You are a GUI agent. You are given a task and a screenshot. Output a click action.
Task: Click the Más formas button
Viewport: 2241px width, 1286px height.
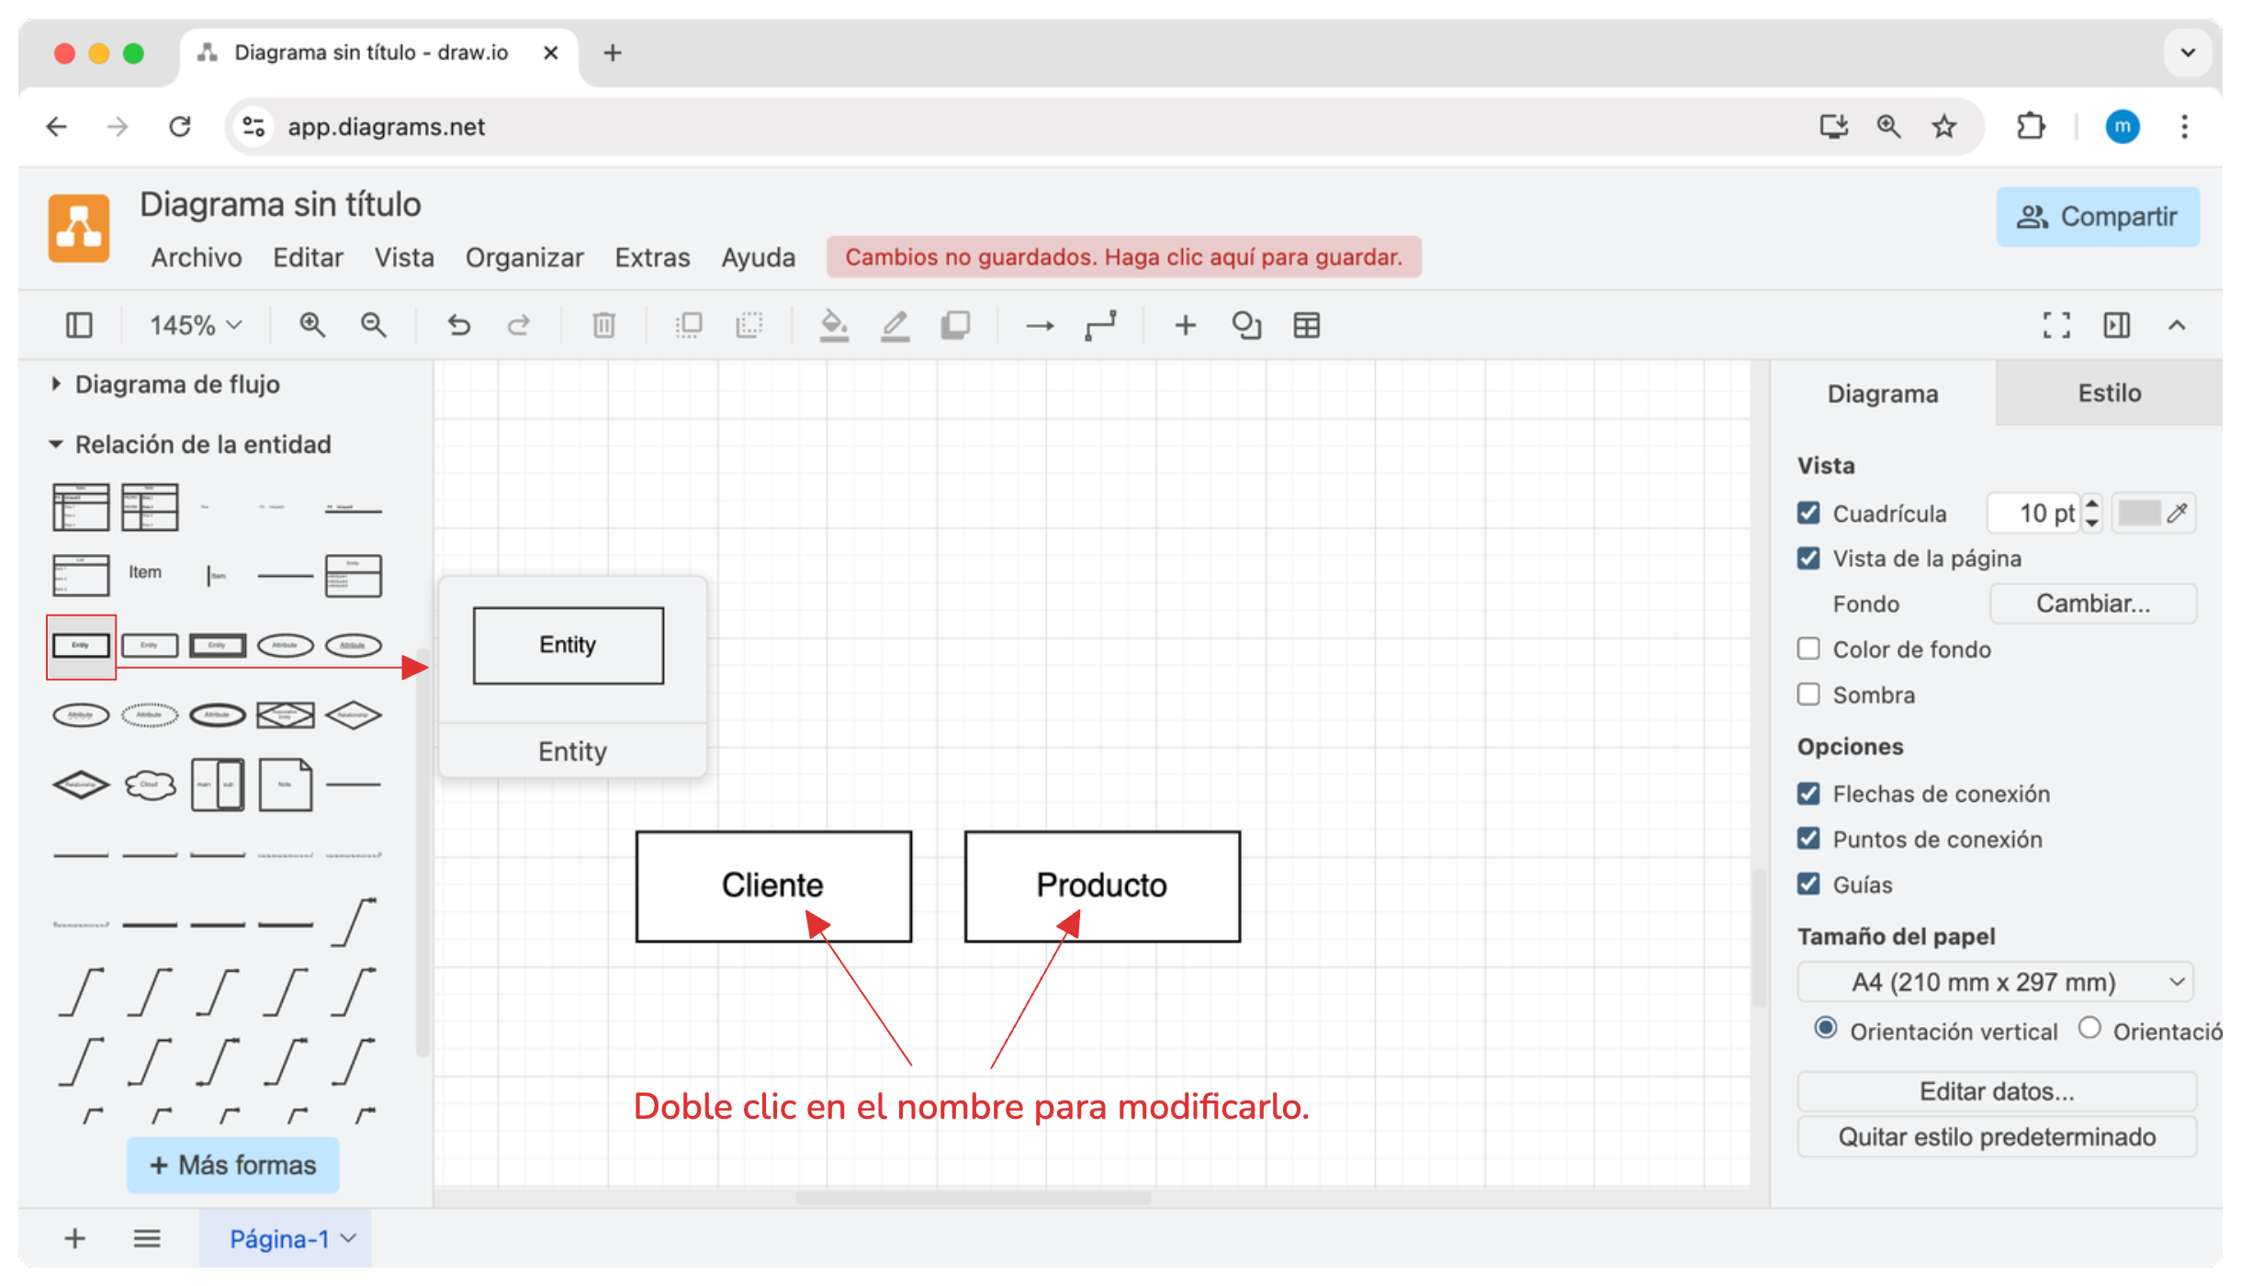[x=232, y=1165]
